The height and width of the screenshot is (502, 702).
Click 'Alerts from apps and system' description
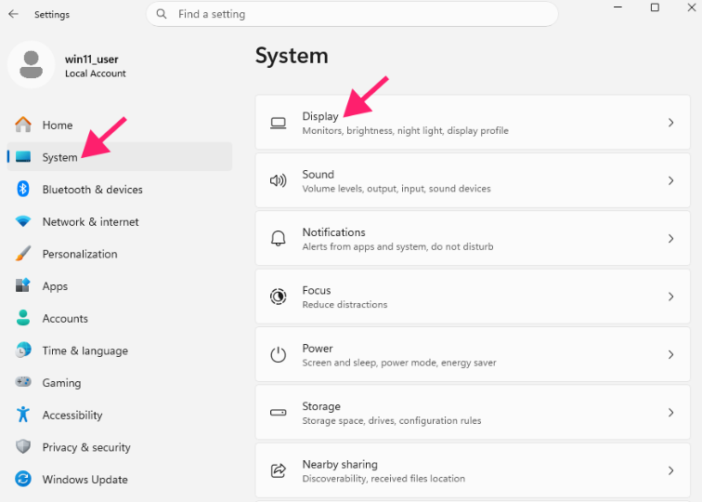click(x=397, y=246)
